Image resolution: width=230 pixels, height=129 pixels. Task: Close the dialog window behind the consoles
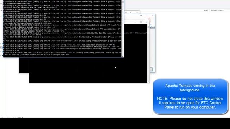(152, 15)
